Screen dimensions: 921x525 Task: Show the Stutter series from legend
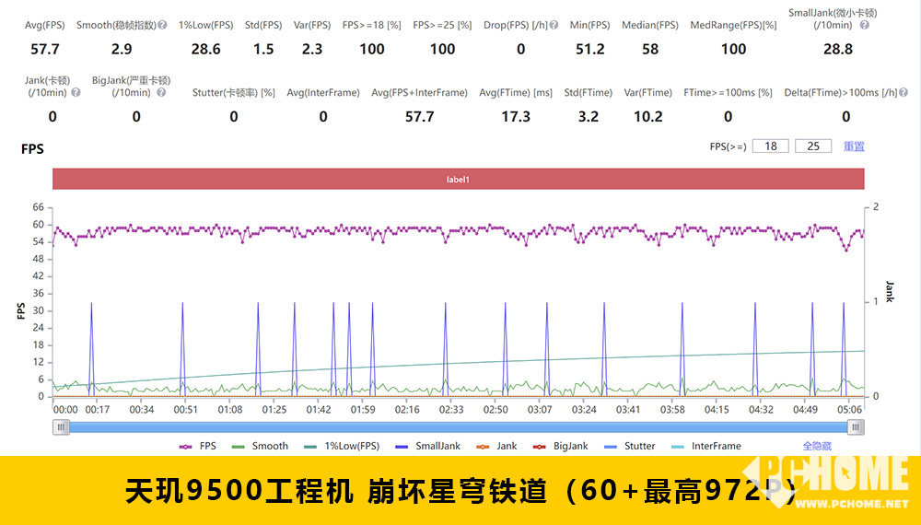click(630, 446)
